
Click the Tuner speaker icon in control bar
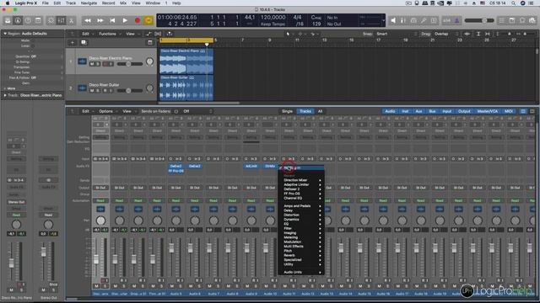393,20
